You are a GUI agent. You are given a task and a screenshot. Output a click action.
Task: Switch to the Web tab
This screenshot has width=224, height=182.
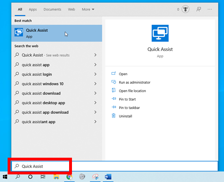[71, 10]
